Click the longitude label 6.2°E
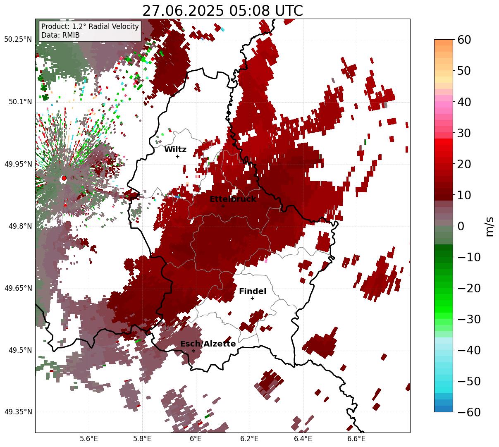 coord(249,439)
